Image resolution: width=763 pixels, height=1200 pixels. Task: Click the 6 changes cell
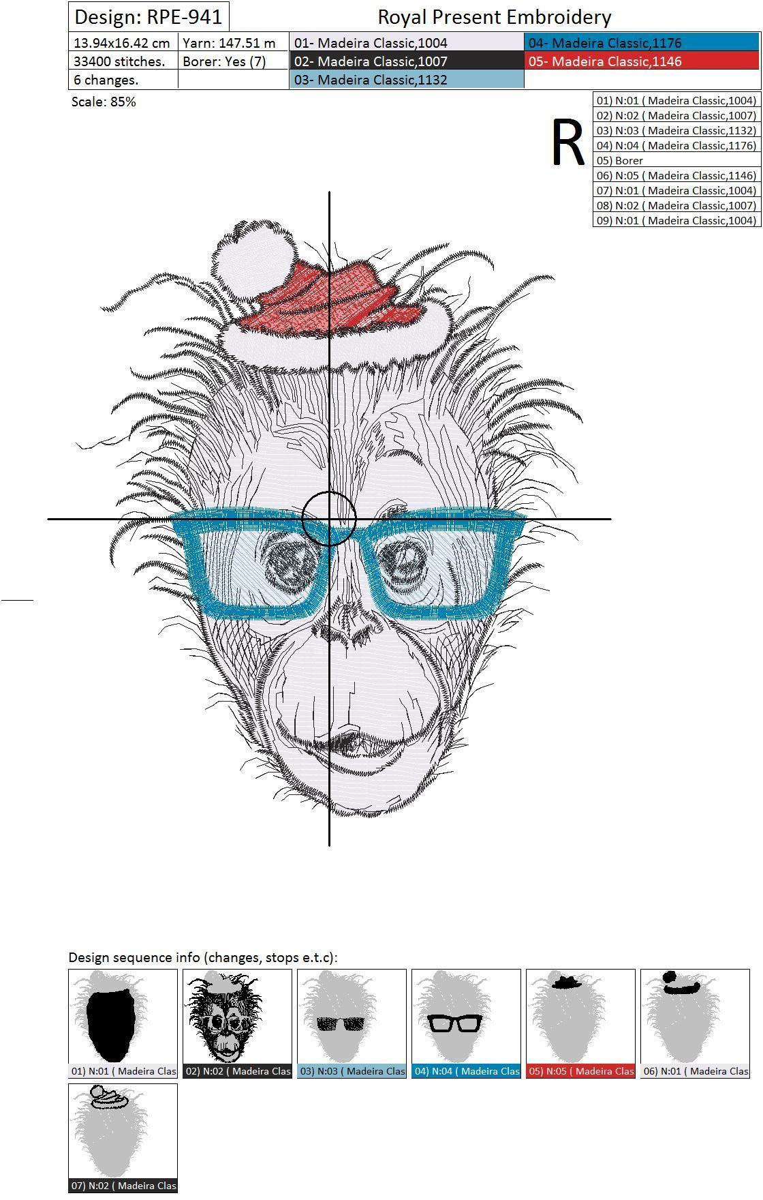[123, 80]
